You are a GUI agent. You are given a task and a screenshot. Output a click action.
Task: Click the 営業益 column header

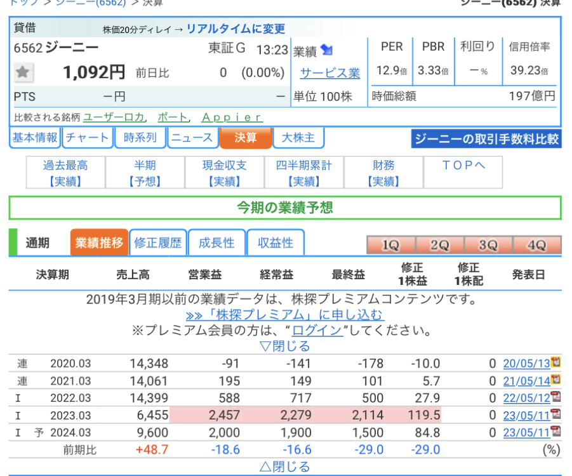click(205, 274)
